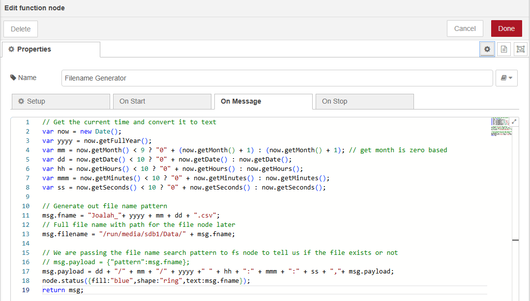Click the tag icon beside Name label

(x=13, y=78)
